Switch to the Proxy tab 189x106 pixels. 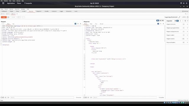tap(17, 11)
